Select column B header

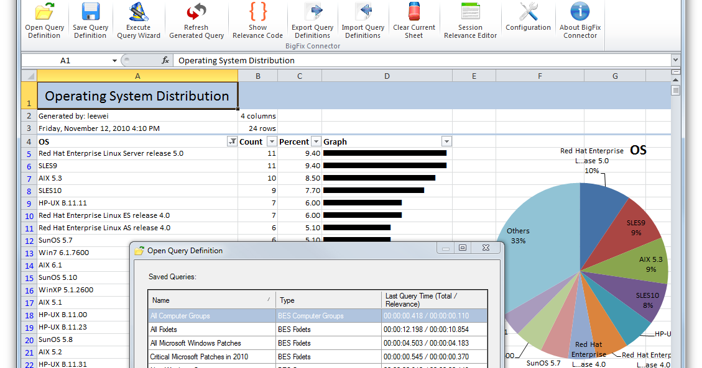(x=258, y=76)
